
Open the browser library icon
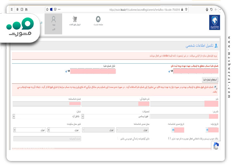pyautogui.click(x=26, y=10)
